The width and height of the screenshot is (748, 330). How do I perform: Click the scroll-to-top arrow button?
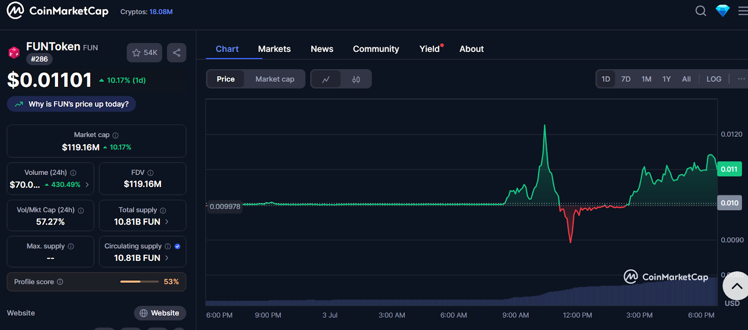pos(736,286)
